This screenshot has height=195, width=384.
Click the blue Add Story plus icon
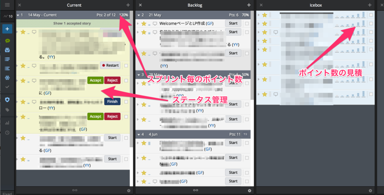pyautogui.click(x=7, y=29)
